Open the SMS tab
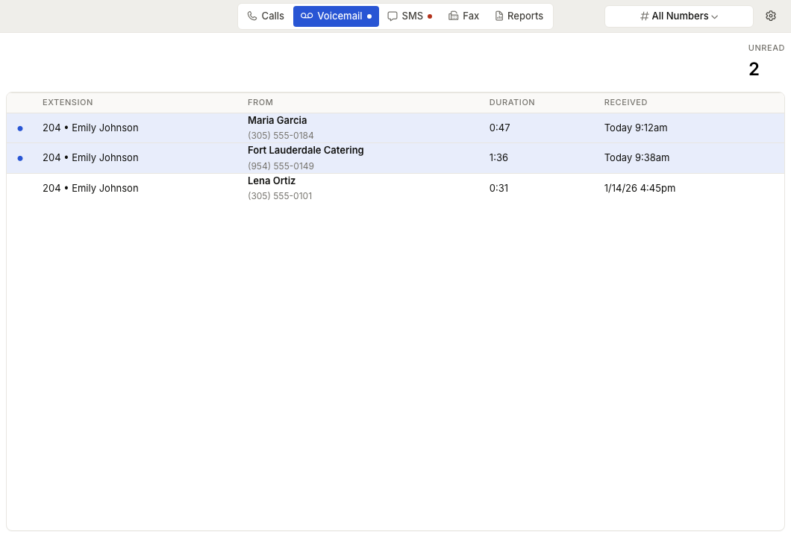 point(410,16)
